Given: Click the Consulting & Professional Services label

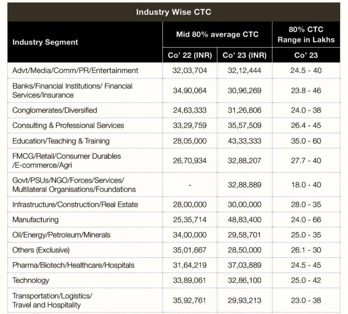Looking at the screenshot, I should 68,126.
